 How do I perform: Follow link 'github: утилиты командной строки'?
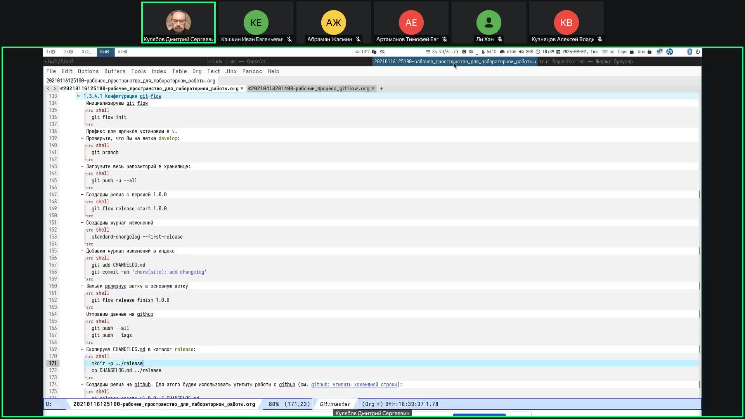[x=354, y=384]
